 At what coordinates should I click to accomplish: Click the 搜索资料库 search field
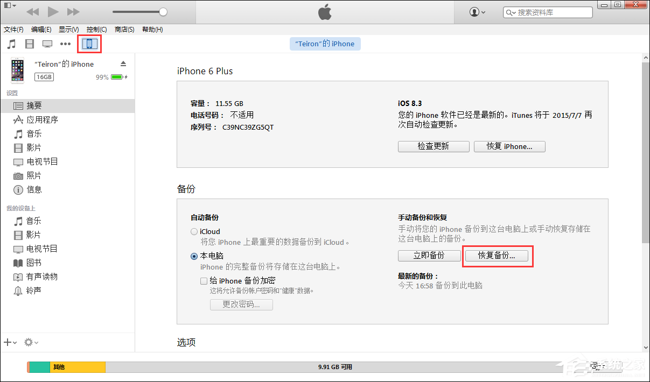(x=548, y=12)
